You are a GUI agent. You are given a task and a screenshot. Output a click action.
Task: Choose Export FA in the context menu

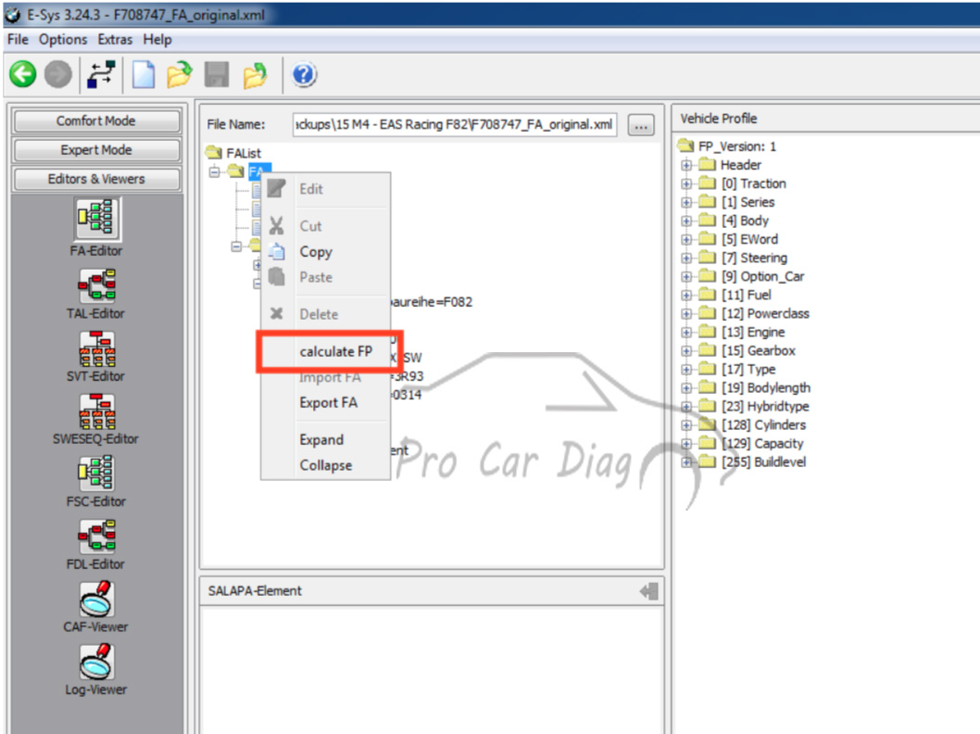point(326,402)
